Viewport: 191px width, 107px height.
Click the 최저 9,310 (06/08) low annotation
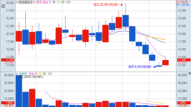[140, 67]
